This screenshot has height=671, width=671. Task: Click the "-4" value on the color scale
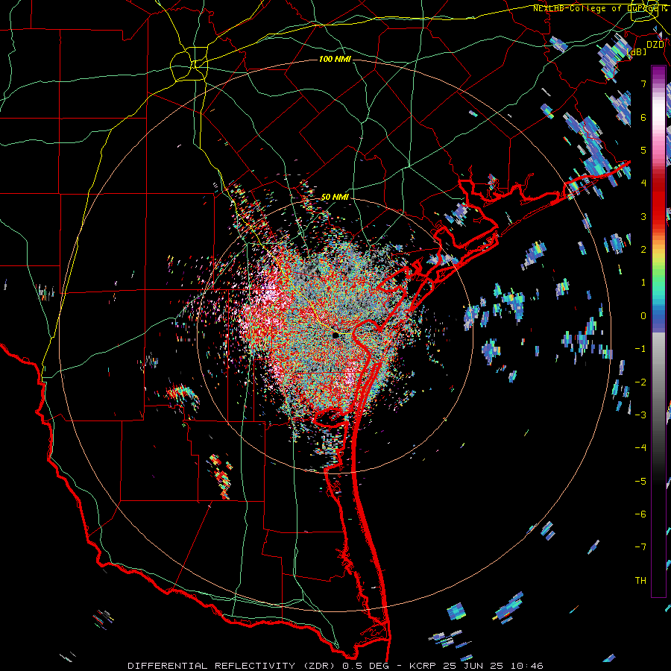[640, 448]
